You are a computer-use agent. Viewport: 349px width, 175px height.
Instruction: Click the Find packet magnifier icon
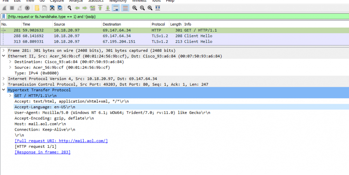[70, 8]
